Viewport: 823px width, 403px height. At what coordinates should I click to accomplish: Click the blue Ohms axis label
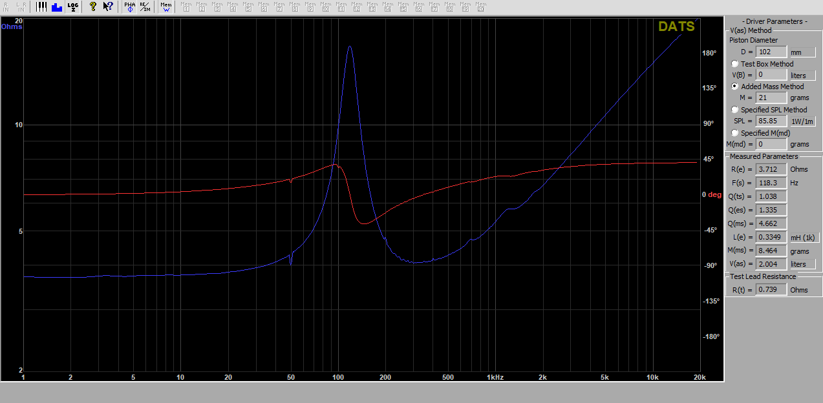pyautogui.click(x=12, y=27)
